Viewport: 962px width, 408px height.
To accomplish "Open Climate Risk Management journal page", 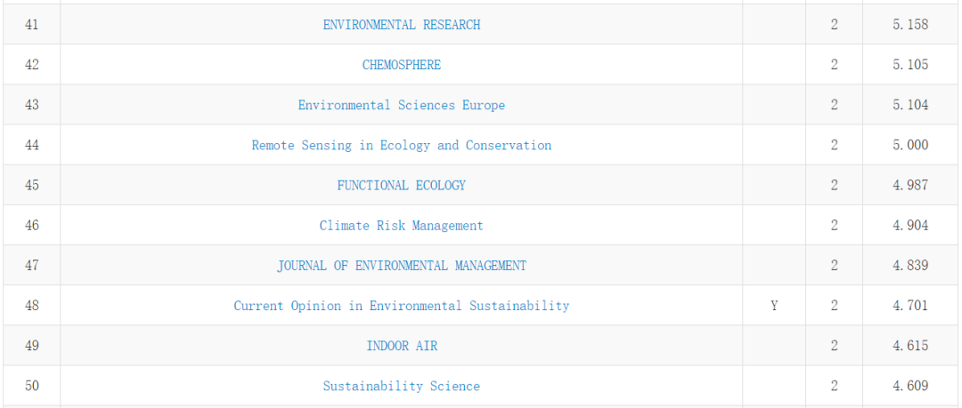I will pos(401,226).
